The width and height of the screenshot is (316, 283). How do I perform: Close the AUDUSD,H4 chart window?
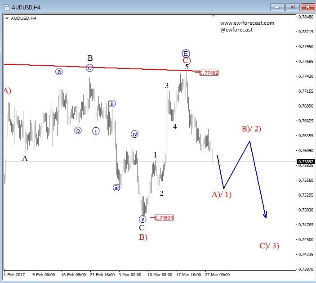coord(307,8)
